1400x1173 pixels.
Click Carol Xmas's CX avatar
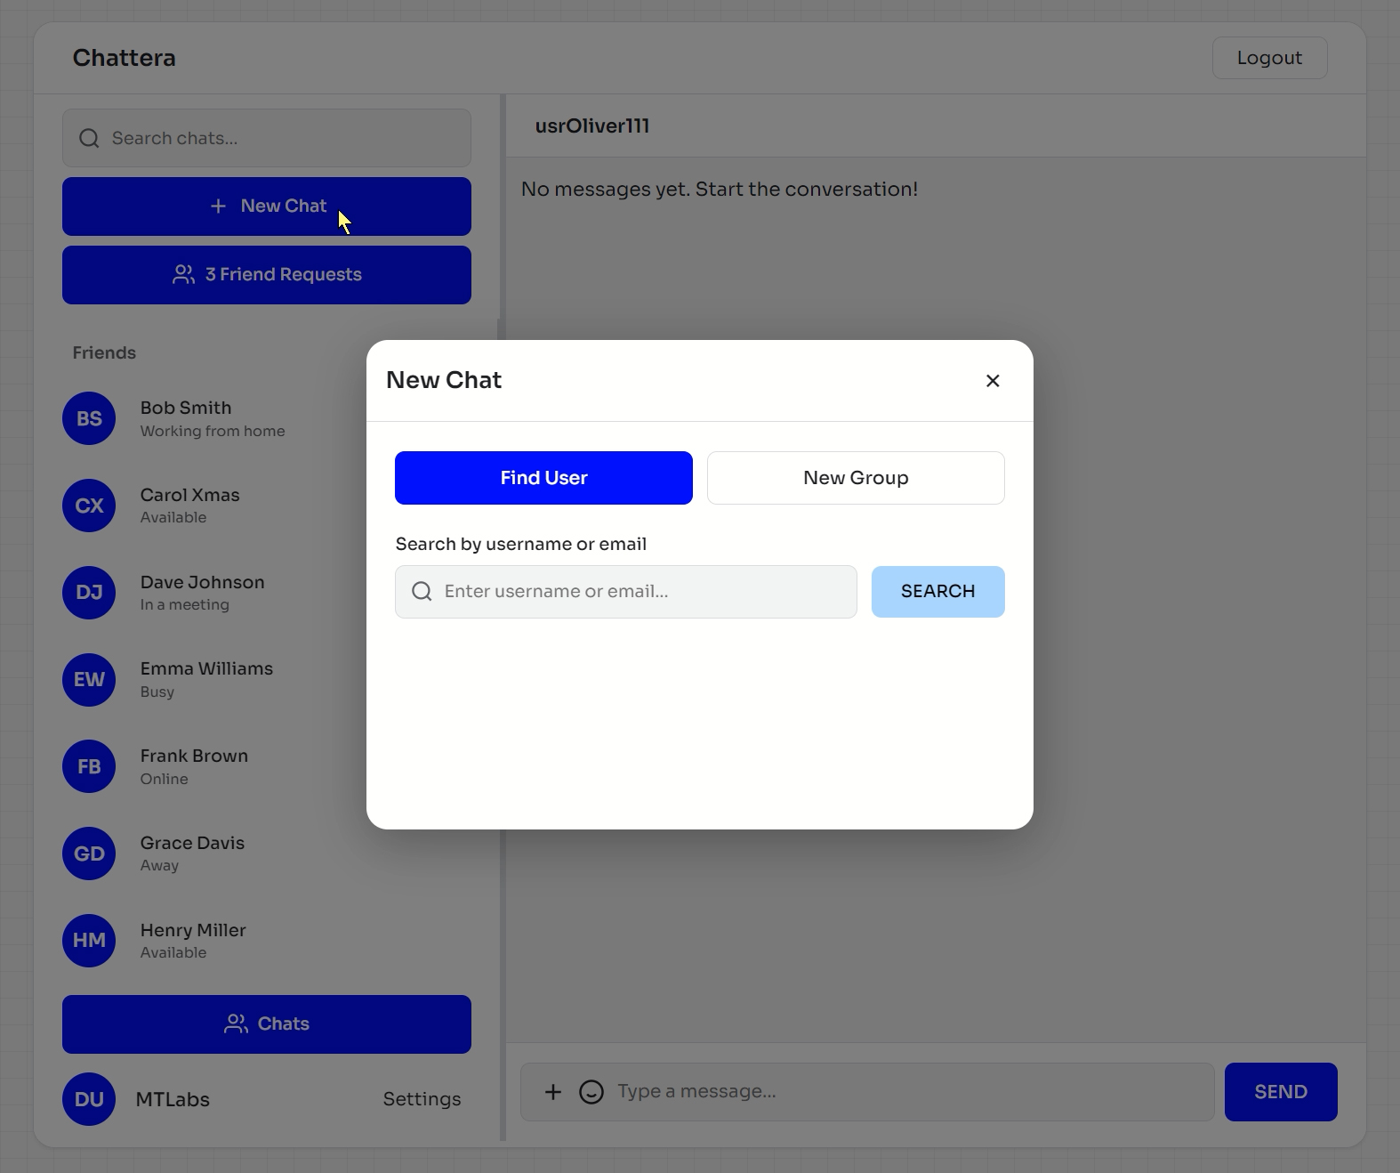pos(89,506)
